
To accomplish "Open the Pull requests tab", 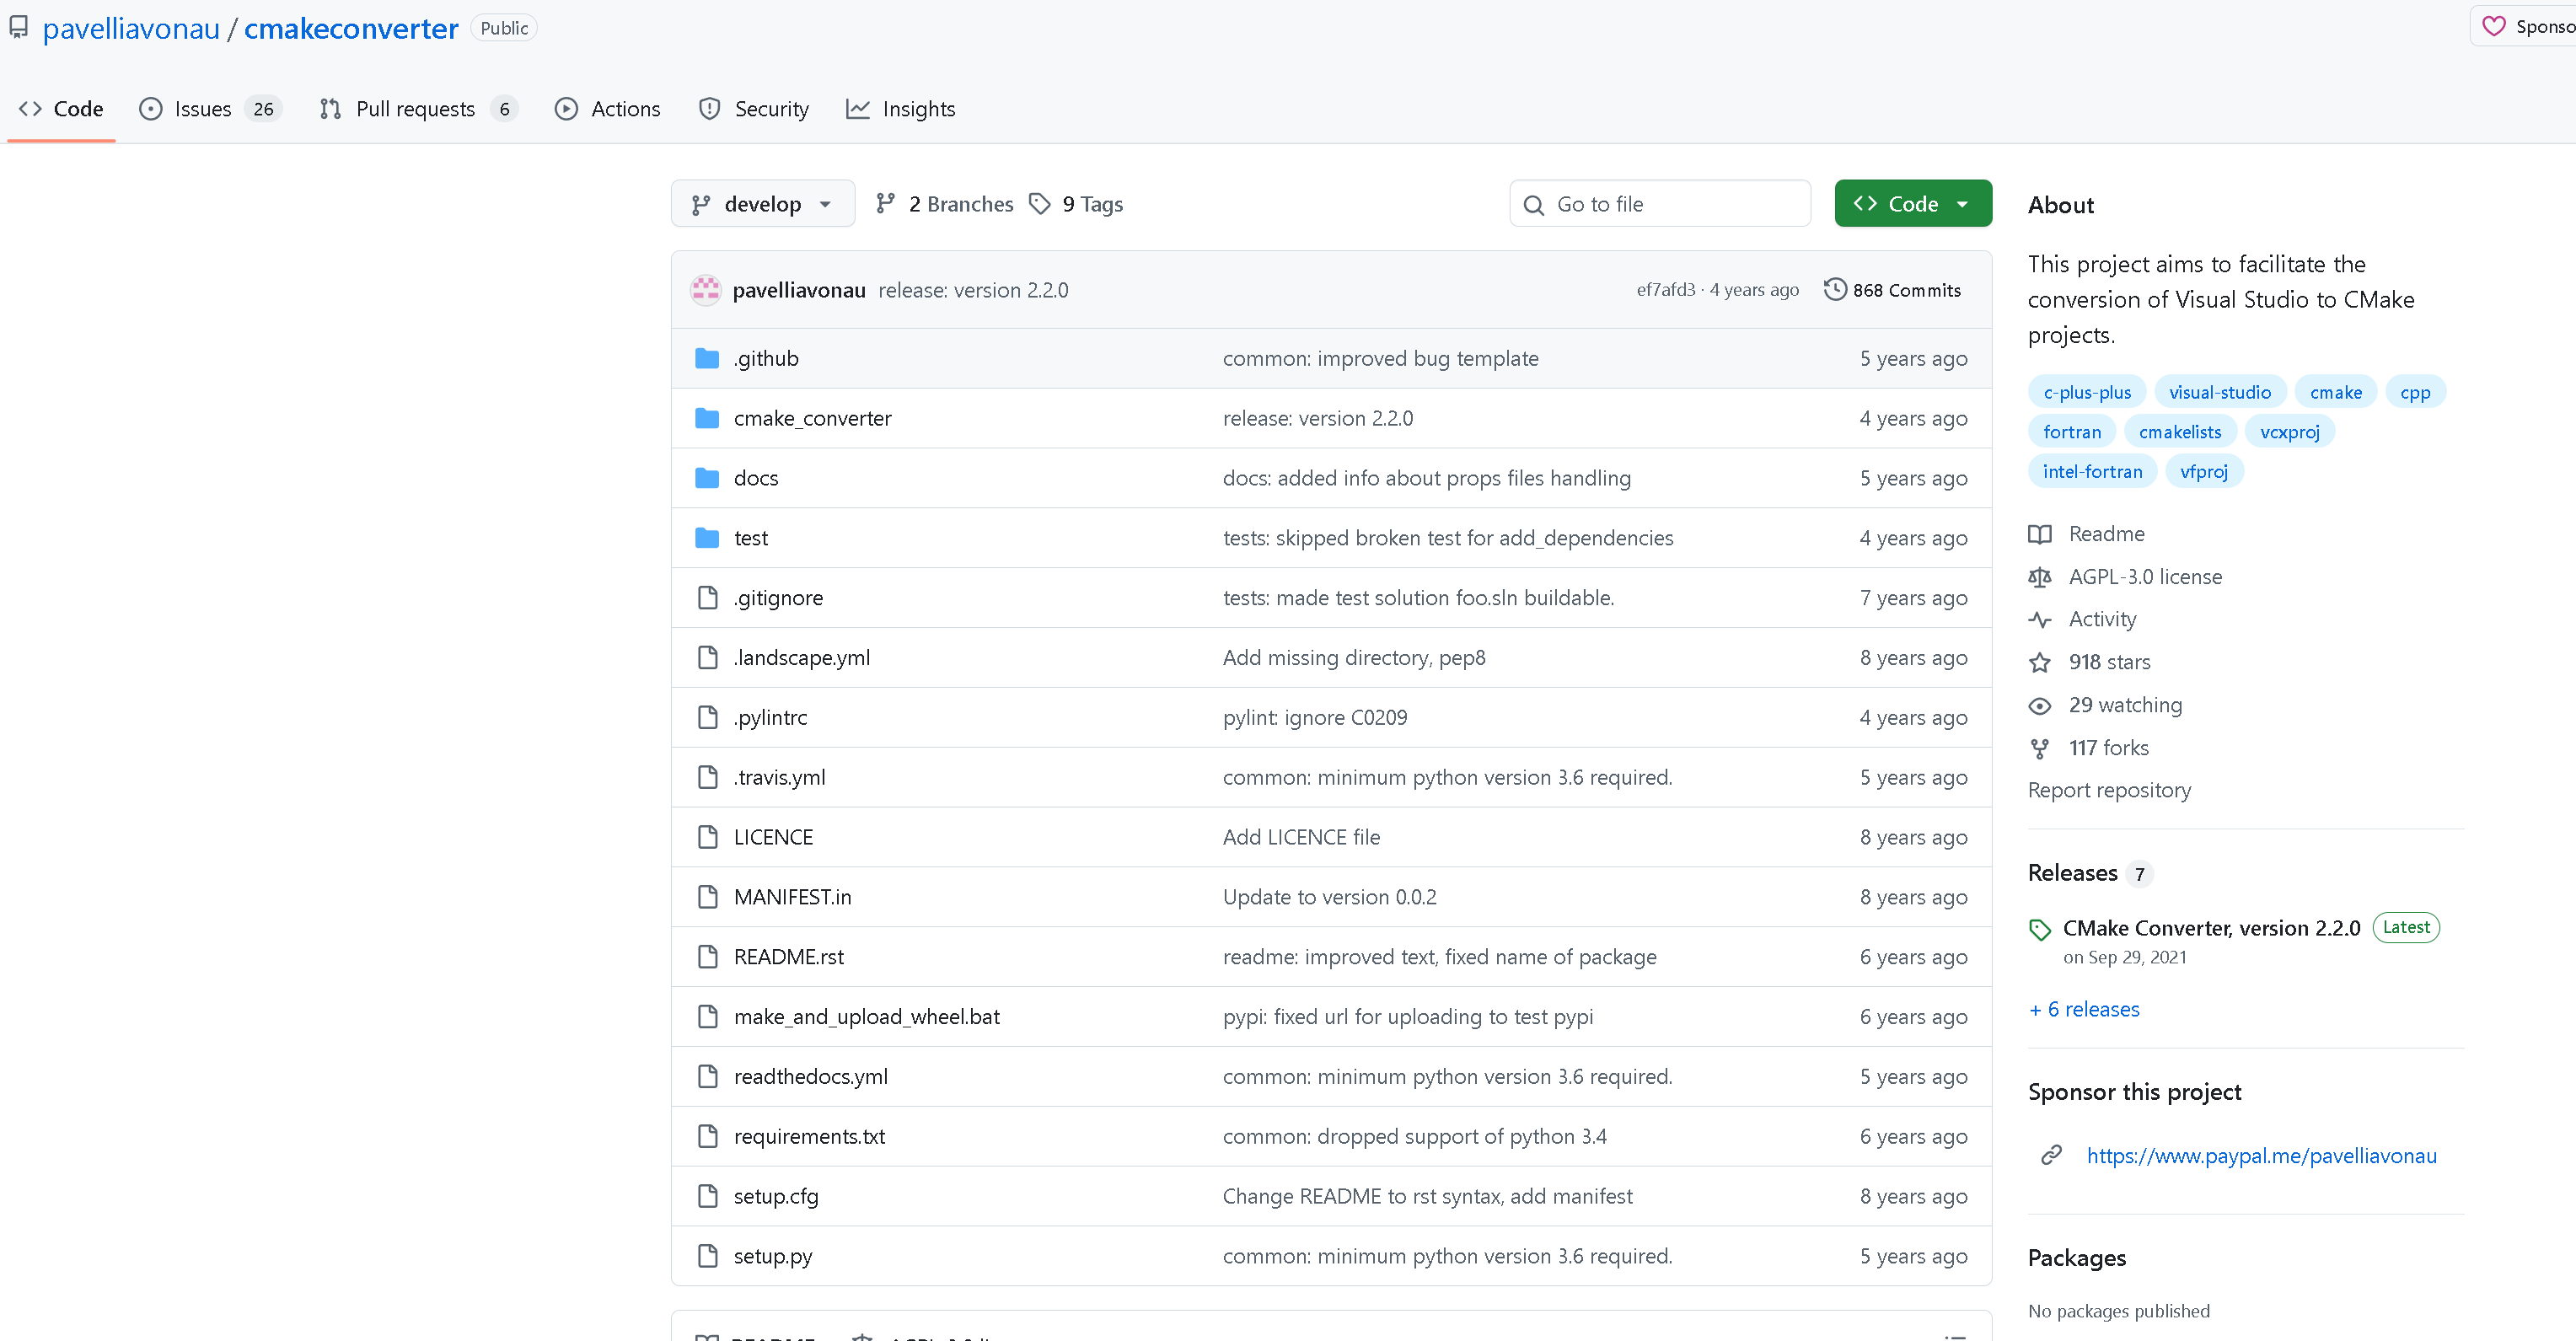I will (418, 109).
